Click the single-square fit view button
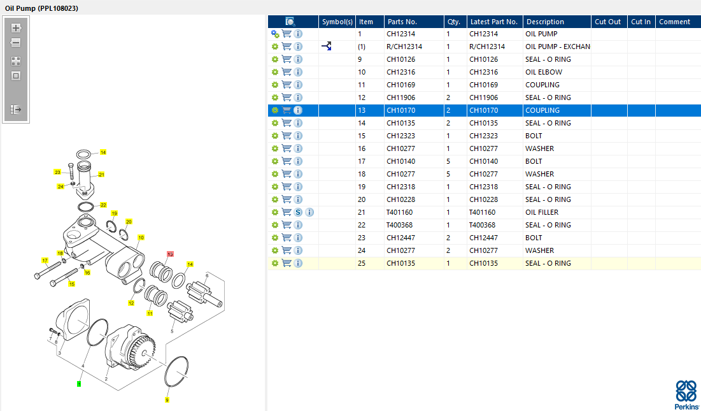 click(x=17, y=76)
